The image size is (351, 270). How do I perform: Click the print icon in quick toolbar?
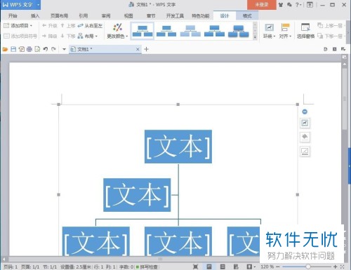(x=29, y=49)
